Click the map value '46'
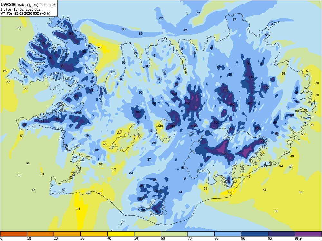The height and width of the screenshot is (241, 322). (x=105, y=144)
